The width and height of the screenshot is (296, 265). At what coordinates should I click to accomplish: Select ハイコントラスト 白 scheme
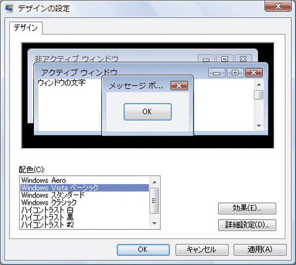tap(84, 210)
